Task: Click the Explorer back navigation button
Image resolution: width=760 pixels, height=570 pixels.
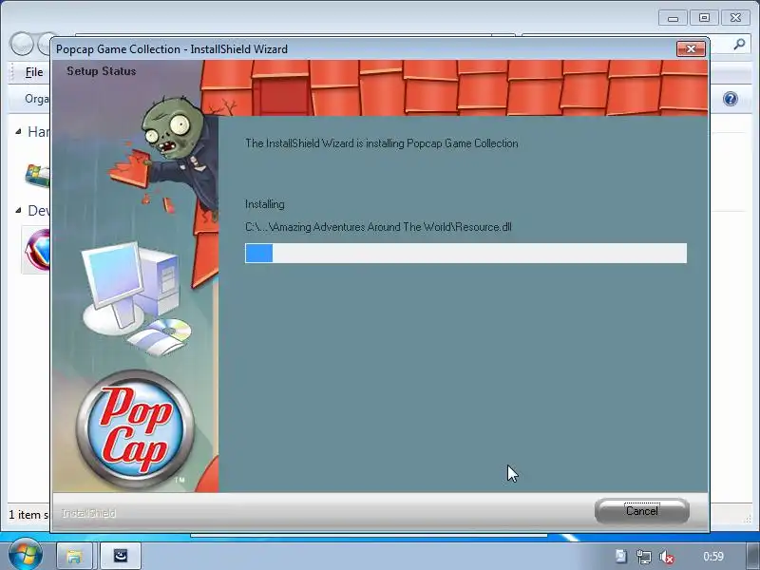Action: (21, 45)
